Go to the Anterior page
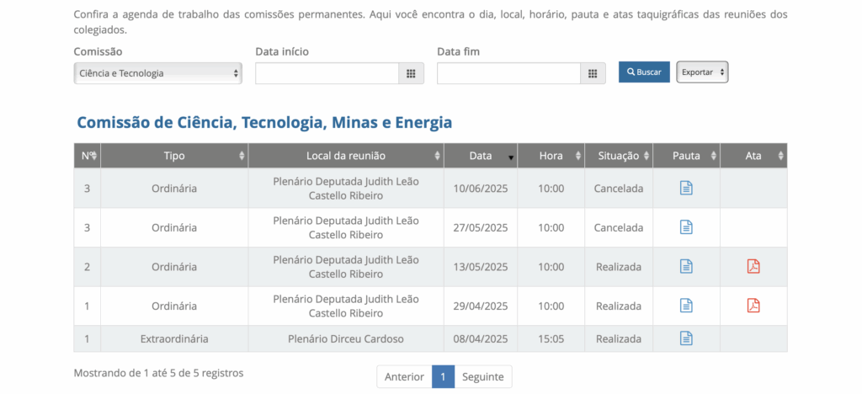 (404, 376)
